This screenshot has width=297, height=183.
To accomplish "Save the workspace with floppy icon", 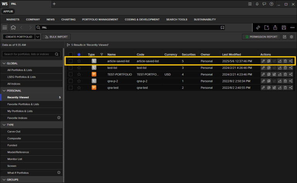I will [284, 28].
